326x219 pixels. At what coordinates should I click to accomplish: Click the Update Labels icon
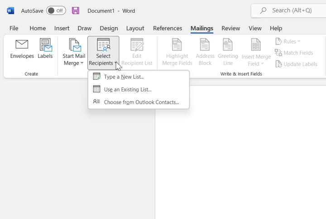pos(296,64)
